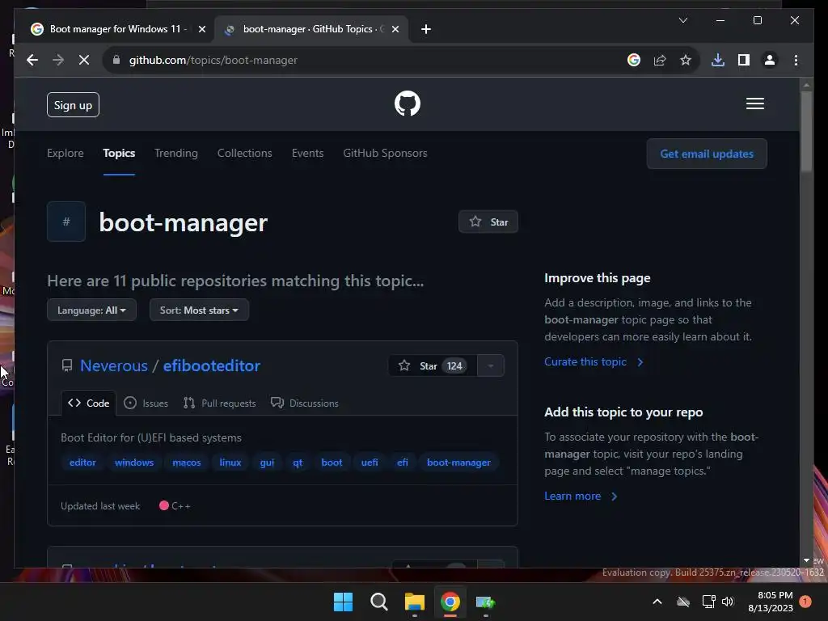Click the editor topic tag
This screenshot has width=828, height=621.
click(x=82, y=462)
